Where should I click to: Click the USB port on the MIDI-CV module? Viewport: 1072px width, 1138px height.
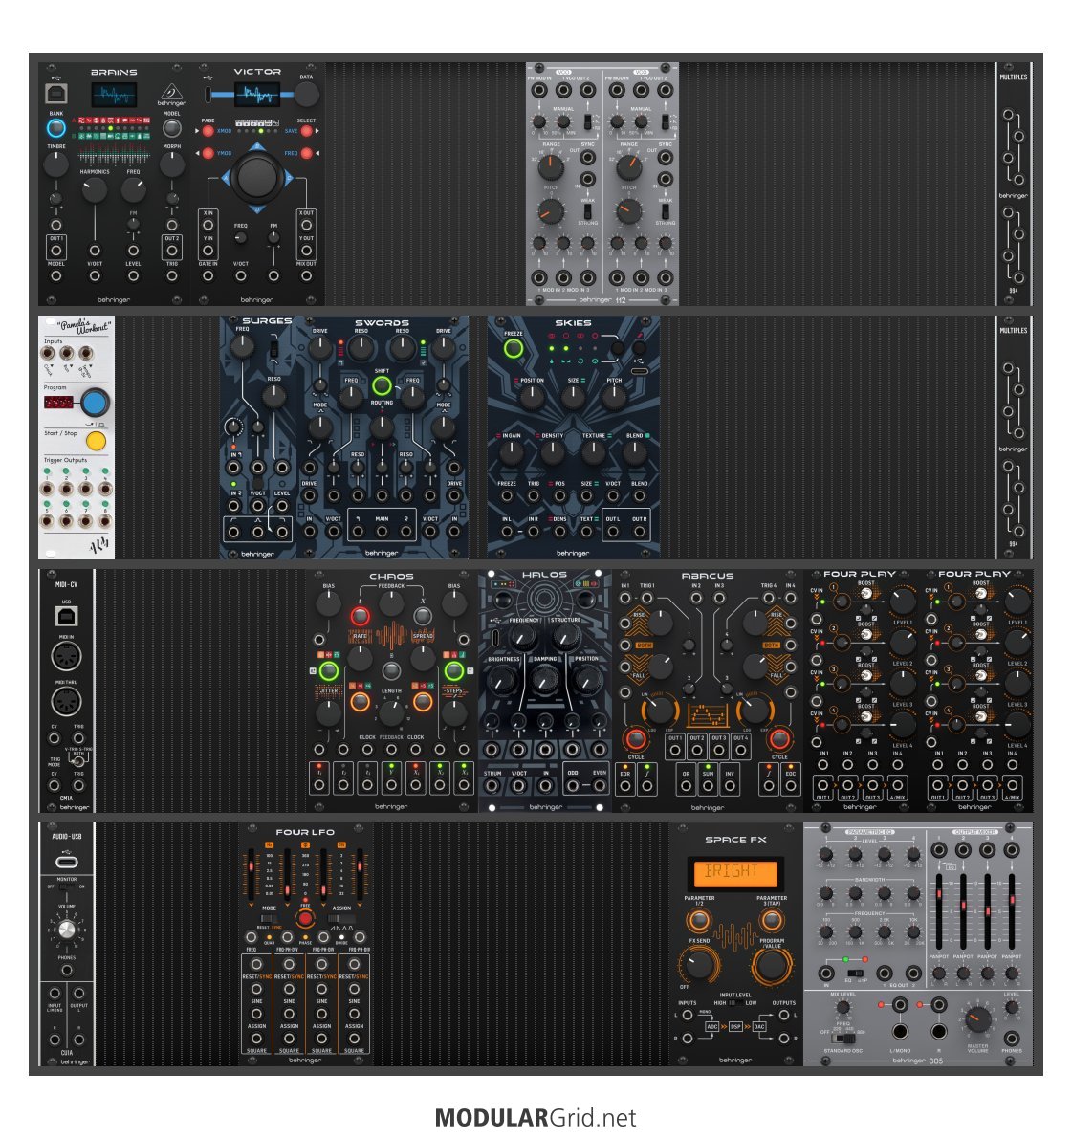coord(66,616)
